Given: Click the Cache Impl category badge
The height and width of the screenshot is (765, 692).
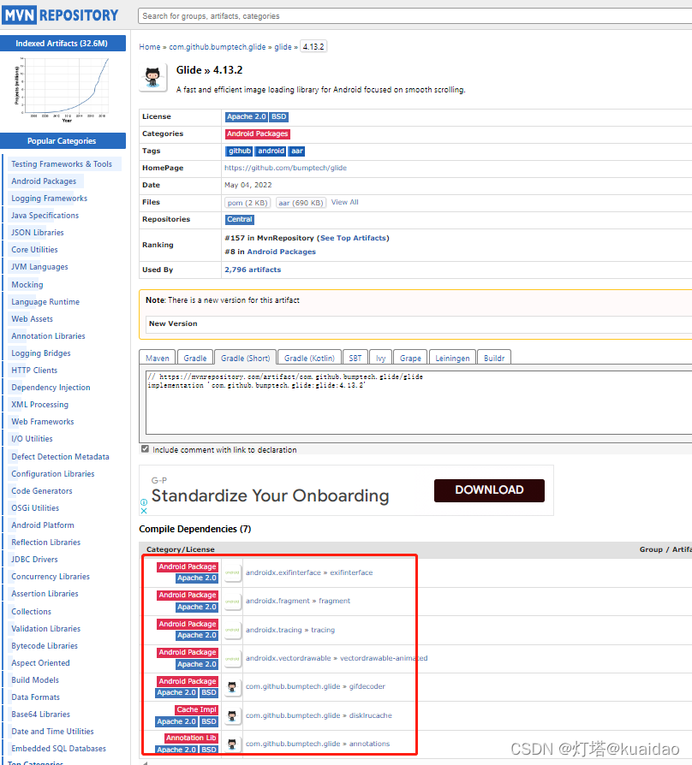Looking at the screenshot, I should [196, 710].
